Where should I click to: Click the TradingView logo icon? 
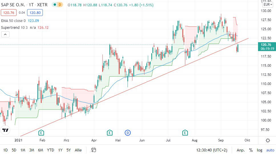tap(5, 130)
